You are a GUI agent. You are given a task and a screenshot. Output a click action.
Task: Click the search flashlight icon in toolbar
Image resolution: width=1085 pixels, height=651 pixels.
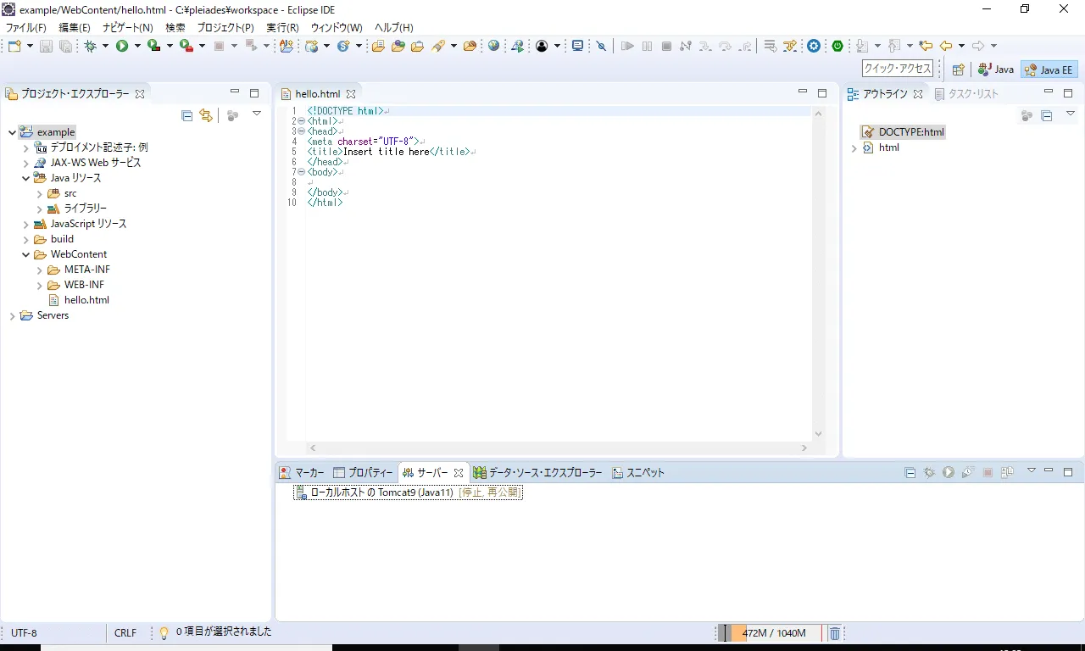[438, 46]
